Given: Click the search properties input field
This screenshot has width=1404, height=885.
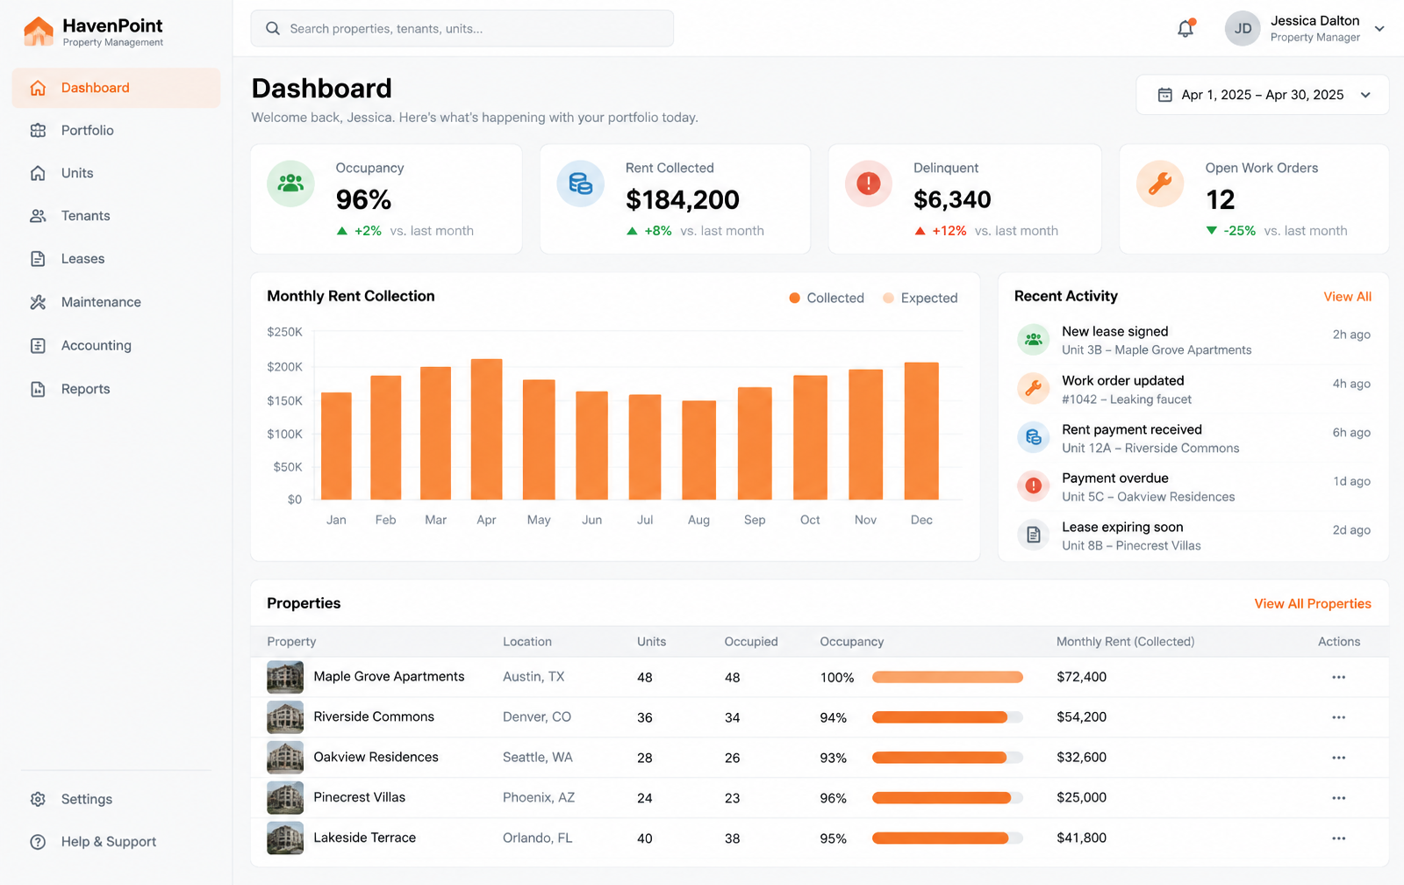Looking at the screenshot, I should tap(462, 28).
